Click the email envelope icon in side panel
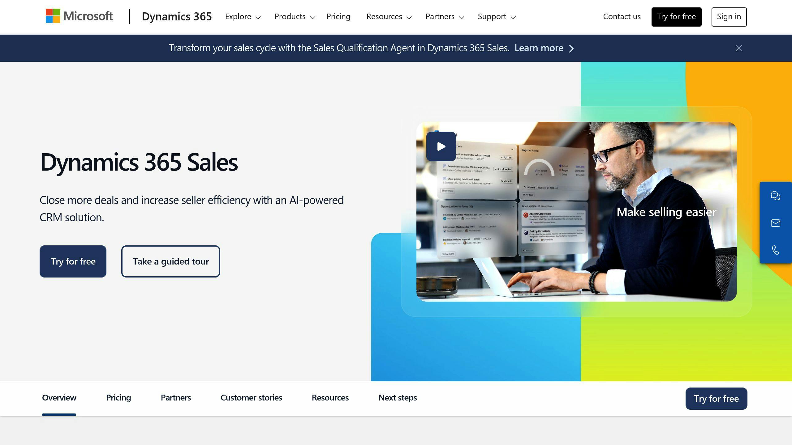Viewport: 792px width, 445px height. pyautogui.click(x=775, y=223)
